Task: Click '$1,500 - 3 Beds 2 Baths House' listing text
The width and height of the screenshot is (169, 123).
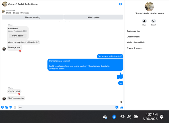Action: coord(18,13)
